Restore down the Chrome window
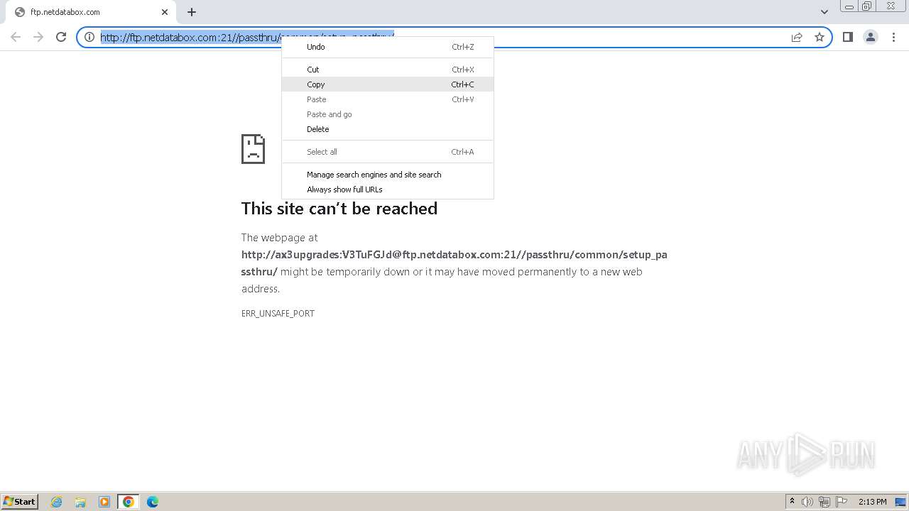 tap(867, 6)
